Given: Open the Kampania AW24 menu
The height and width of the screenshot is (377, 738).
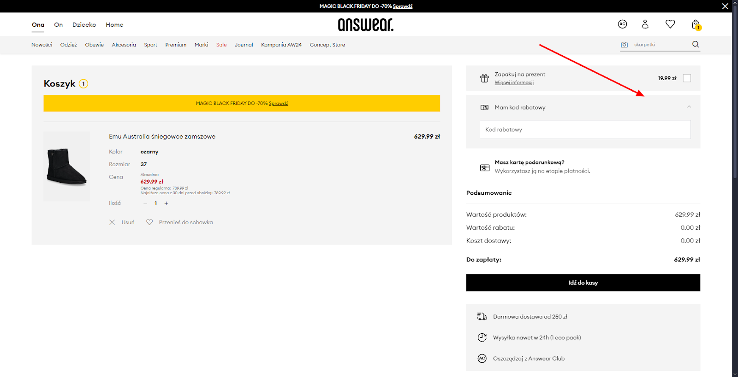Looking at the screenshot, I should (281, 45).
